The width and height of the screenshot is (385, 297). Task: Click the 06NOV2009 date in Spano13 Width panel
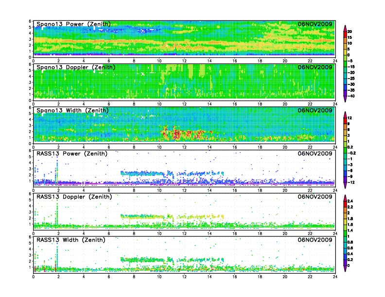tap(315, 110)
